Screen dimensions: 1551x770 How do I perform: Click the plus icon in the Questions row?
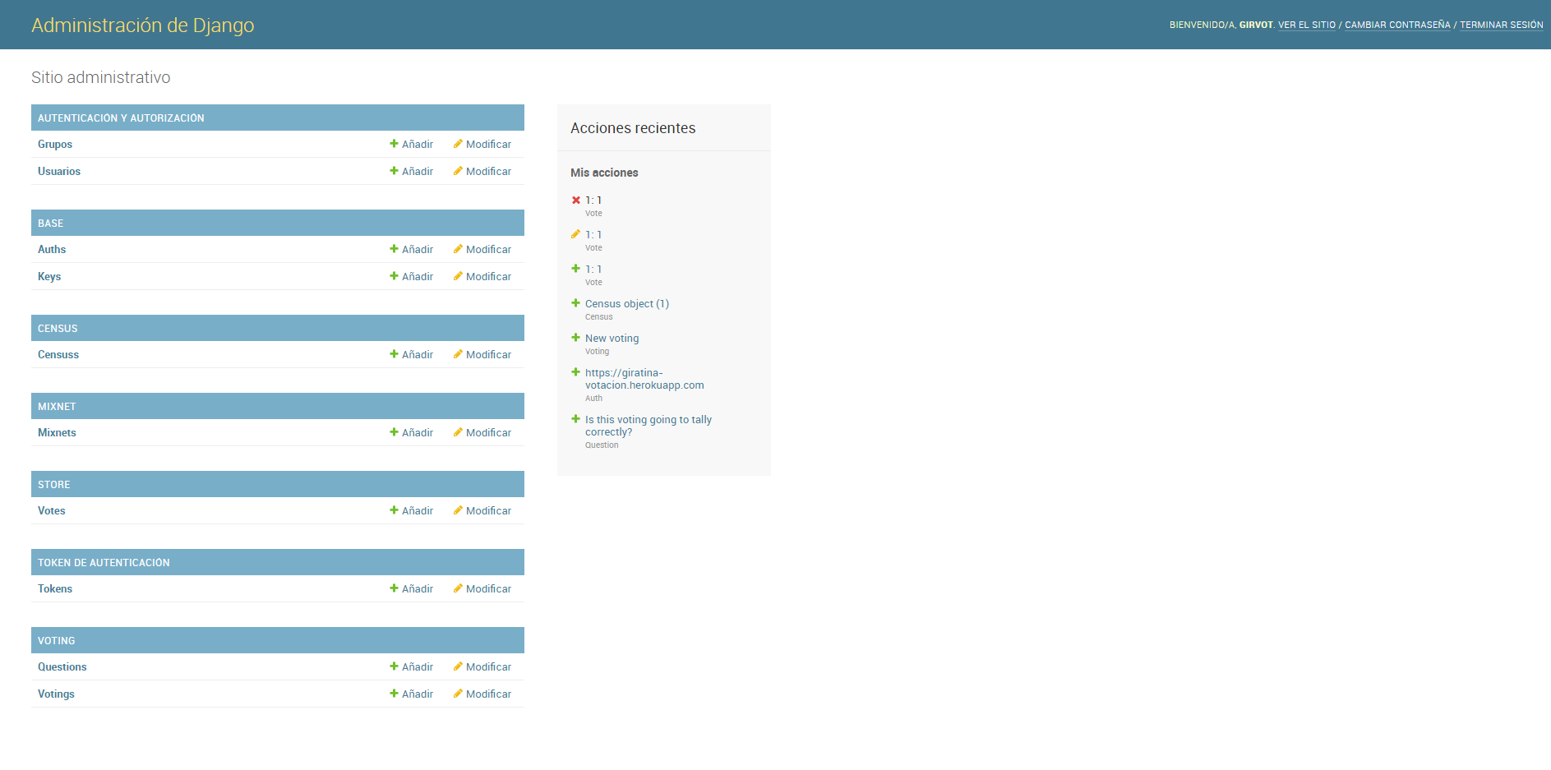pos(394,666)
